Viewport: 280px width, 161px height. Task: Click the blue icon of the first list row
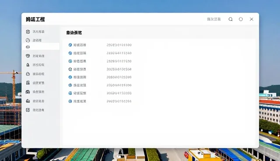70,45
